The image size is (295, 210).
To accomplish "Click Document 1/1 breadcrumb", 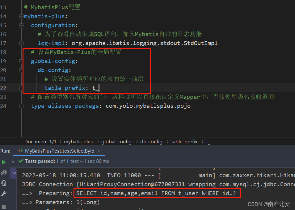I will click(40, 142).
